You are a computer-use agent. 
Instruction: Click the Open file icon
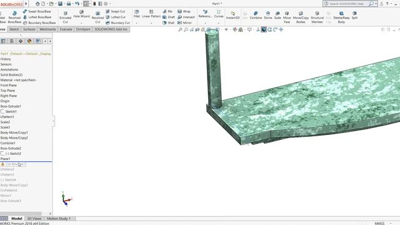click(x=51, y=4)
